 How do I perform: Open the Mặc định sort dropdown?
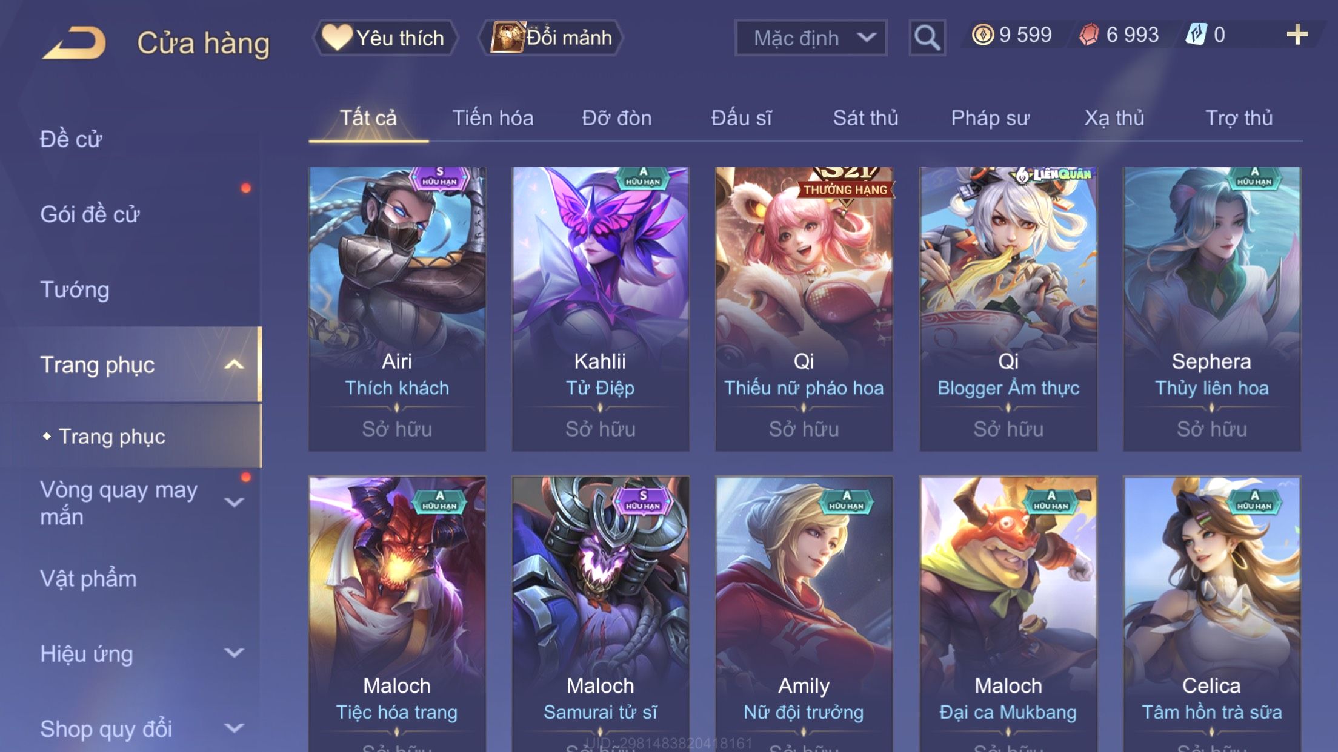(810, 38)
